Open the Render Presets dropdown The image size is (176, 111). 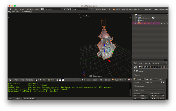(146, 90)
